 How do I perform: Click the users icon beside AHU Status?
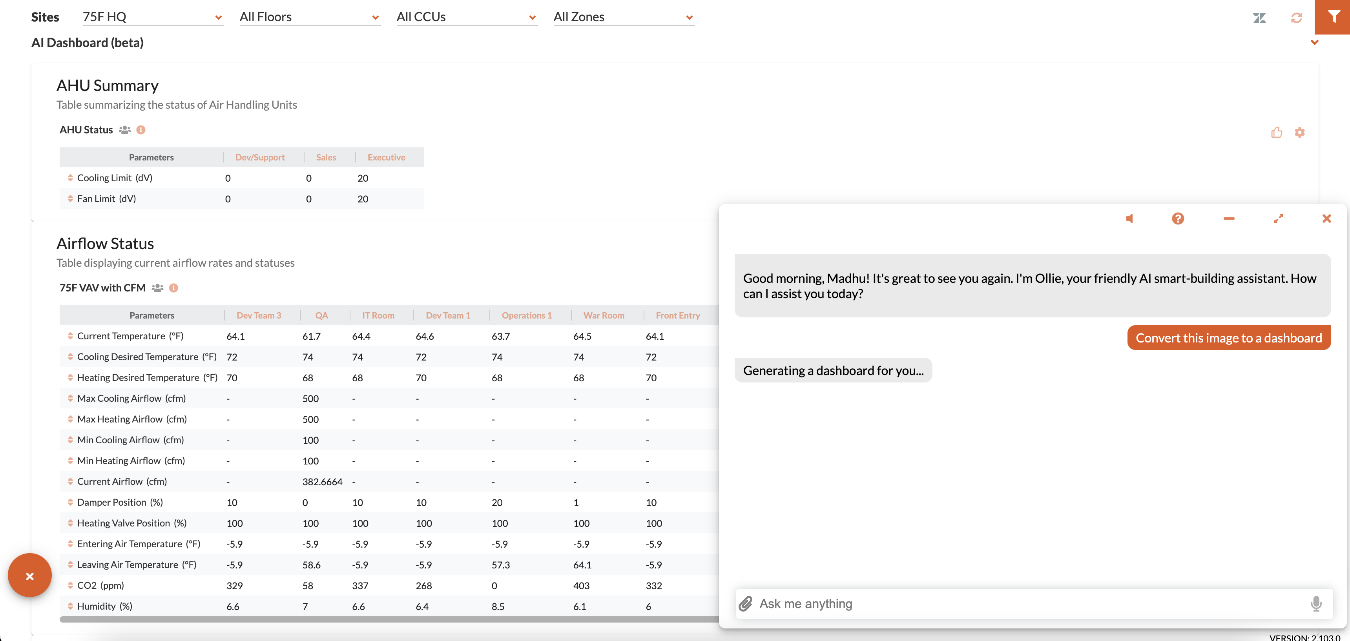point(125,130)
